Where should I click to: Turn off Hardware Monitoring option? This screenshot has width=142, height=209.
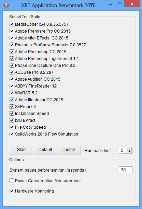click(12, 191)
